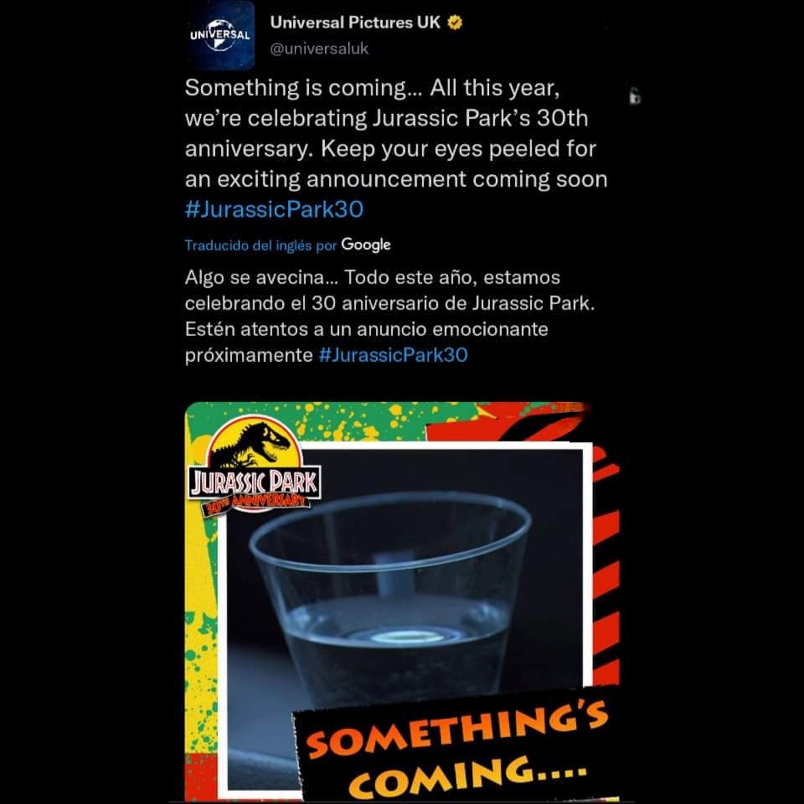This screenshot has height=804, width=804.
Task: Click the English tweet text
Action: coord(396,148)
